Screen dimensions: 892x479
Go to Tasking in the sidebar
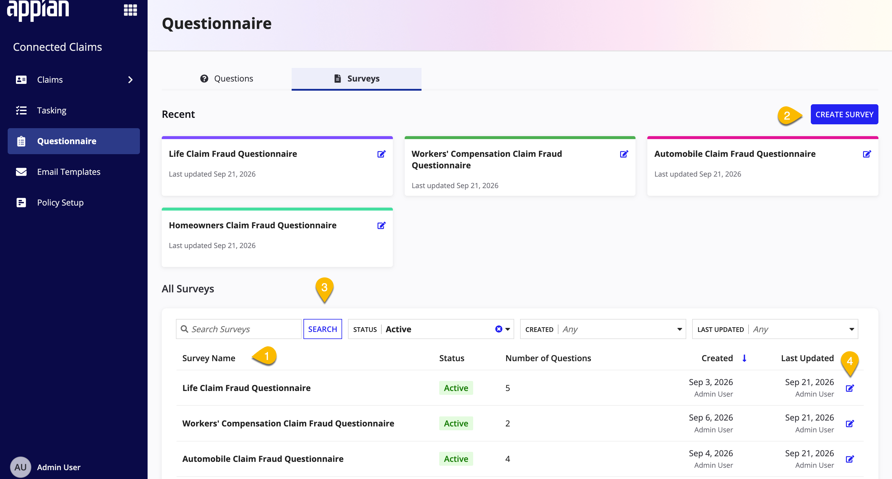coord(74,110)
